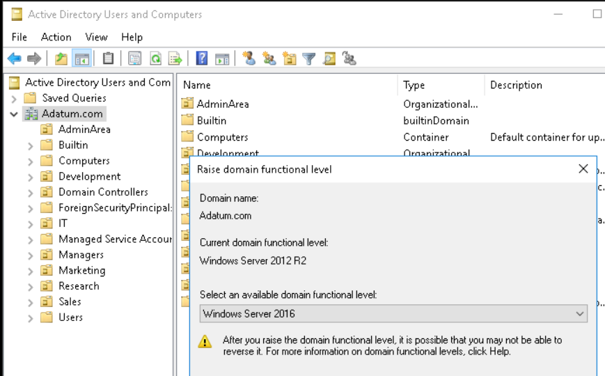Expand the Managers tree node
The image size is (605, 376).
tap(31, 256)
